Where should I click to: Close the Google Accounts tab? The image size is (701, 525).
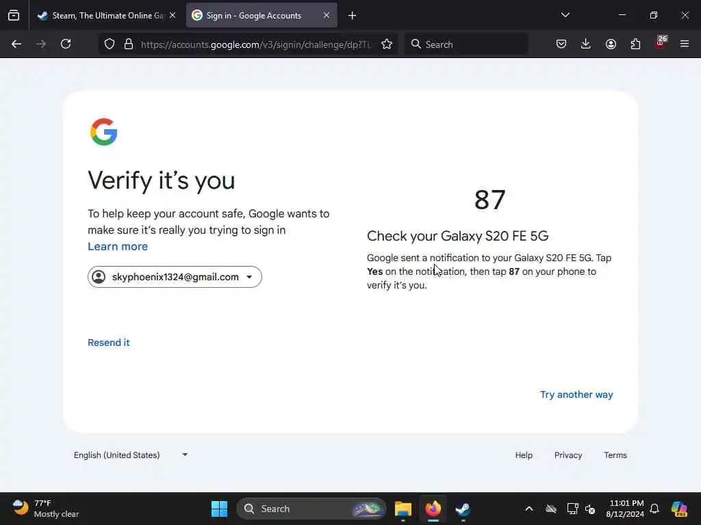(x=327, y=15)
